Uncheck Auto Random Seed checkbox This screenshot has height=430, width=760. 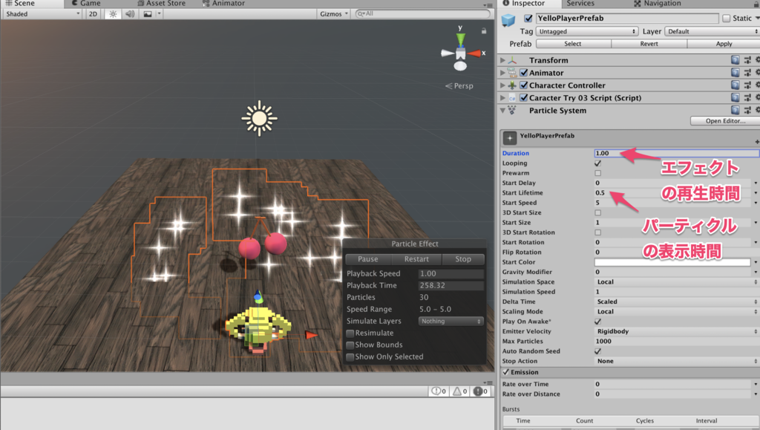[597, 351]
